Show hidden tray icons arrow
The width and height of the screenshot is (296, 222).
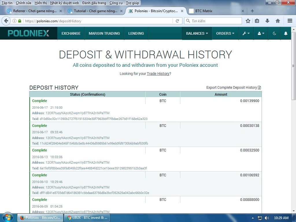(x=253, y=218)
